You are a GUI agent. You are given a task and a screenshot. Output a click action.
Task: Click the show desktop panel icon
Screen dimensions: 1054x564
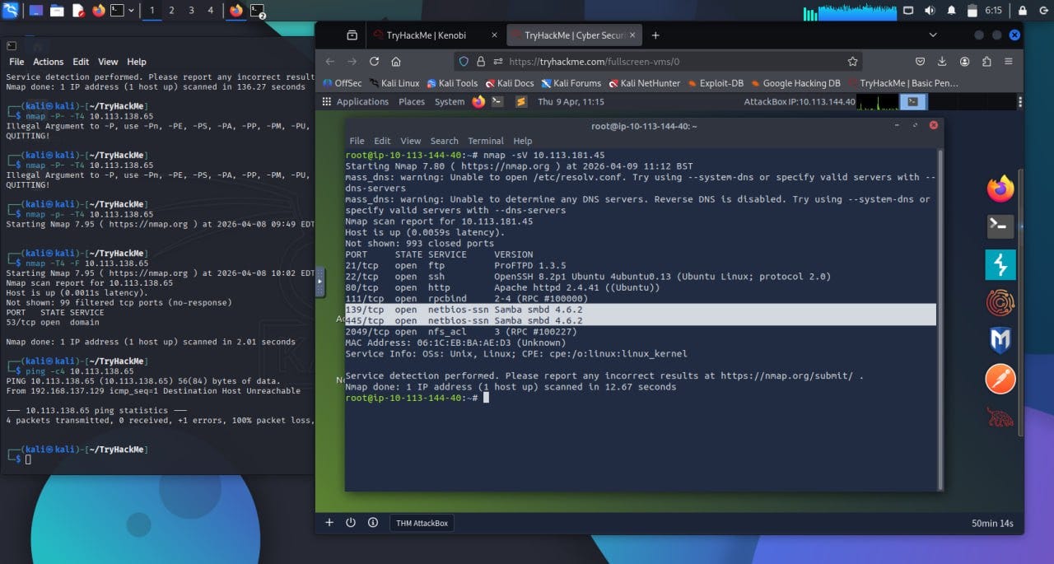click(36, 11)
